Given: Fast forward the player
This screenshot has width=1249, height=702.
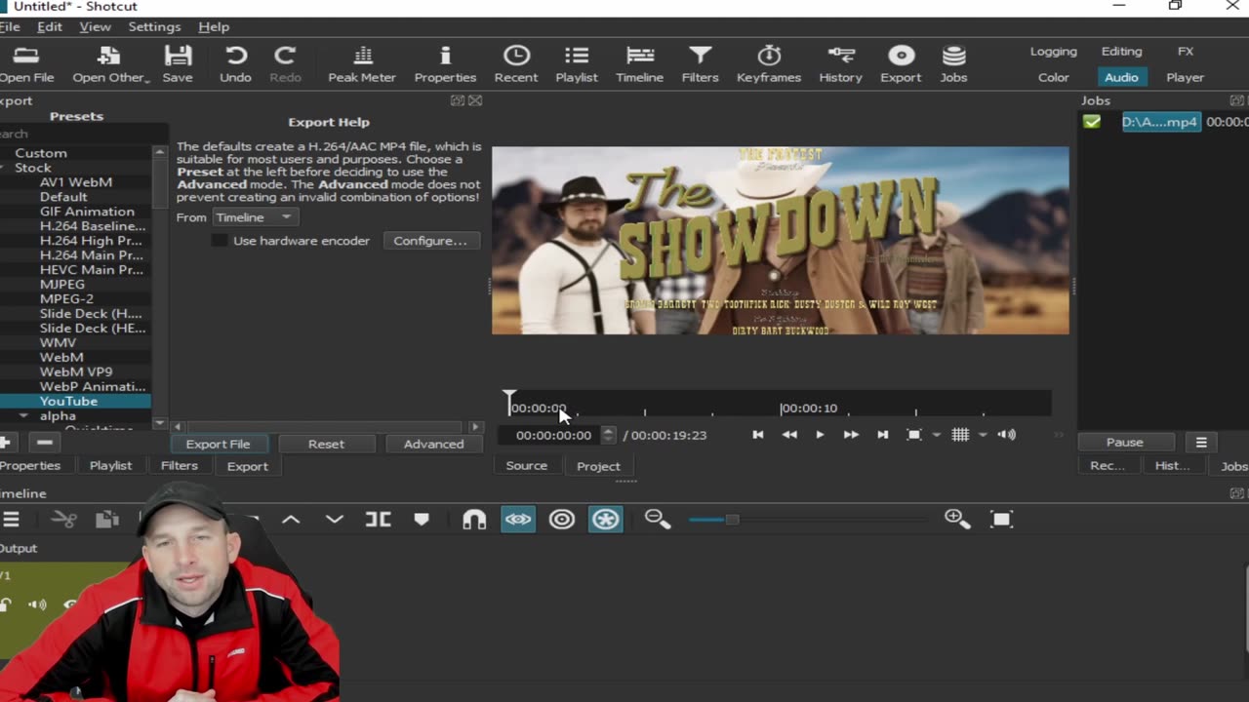Looking at the screenshot, I should pos(851,435).
